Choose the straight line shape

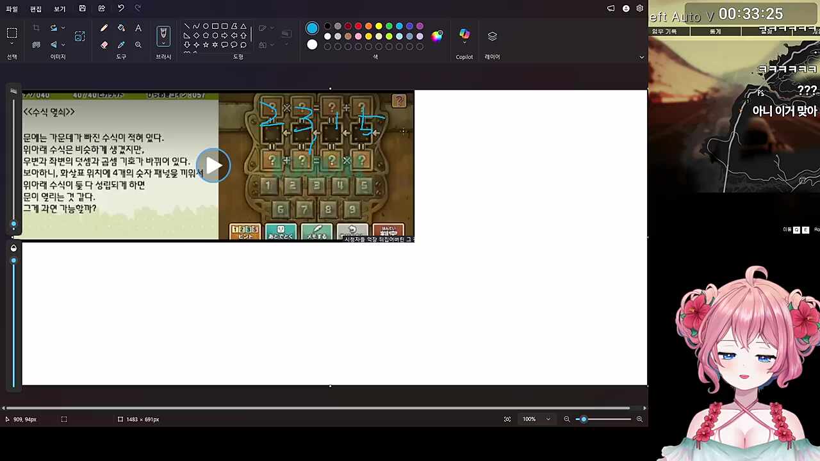[x=186, y=26]
